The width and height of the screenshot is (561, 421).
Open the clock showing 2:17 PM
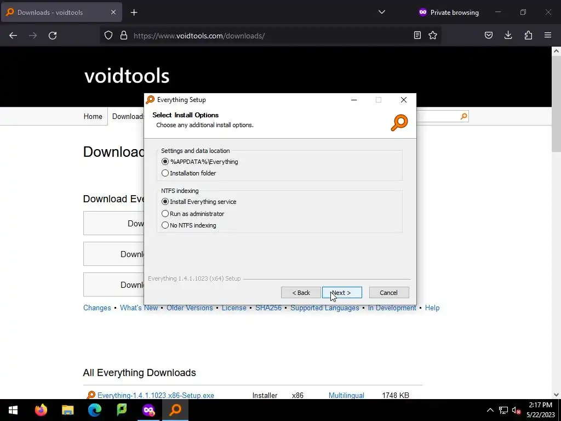(540, 410)
